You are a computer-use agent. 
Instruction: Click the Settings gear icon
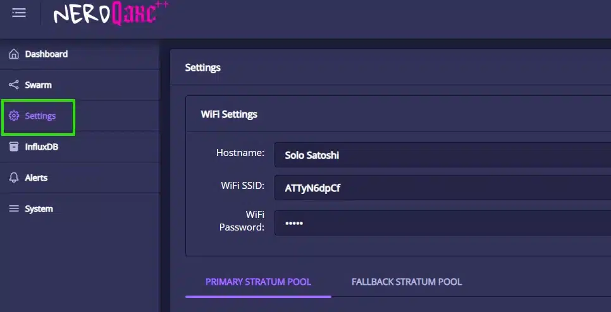(14, 116)
